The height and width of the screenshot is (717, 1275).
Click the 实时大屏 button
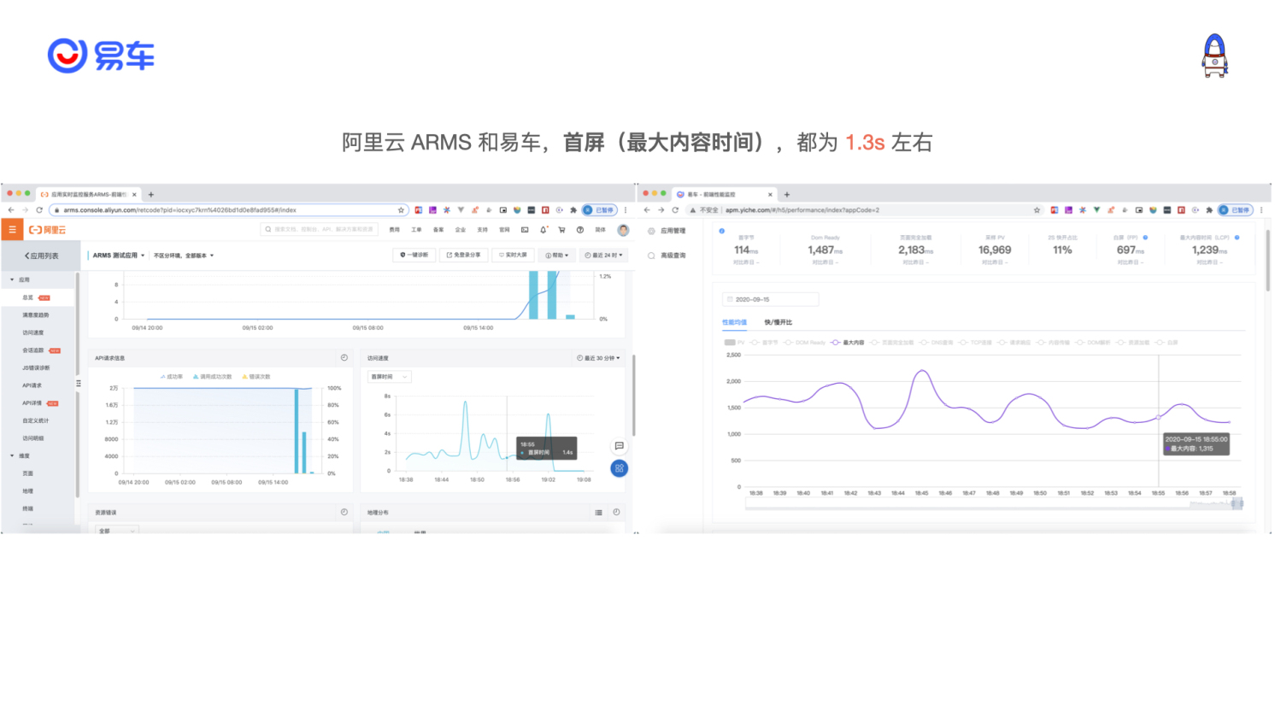tap(513, 256)
